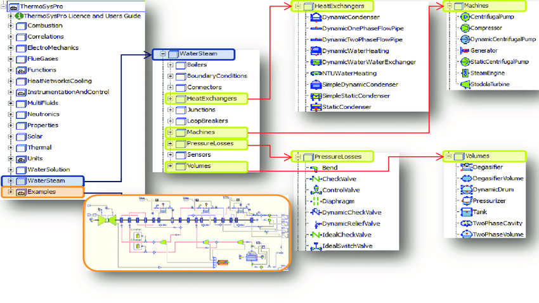Click the Generator icon
Viewport: 539px width, 303px height.
coord(465,51)
